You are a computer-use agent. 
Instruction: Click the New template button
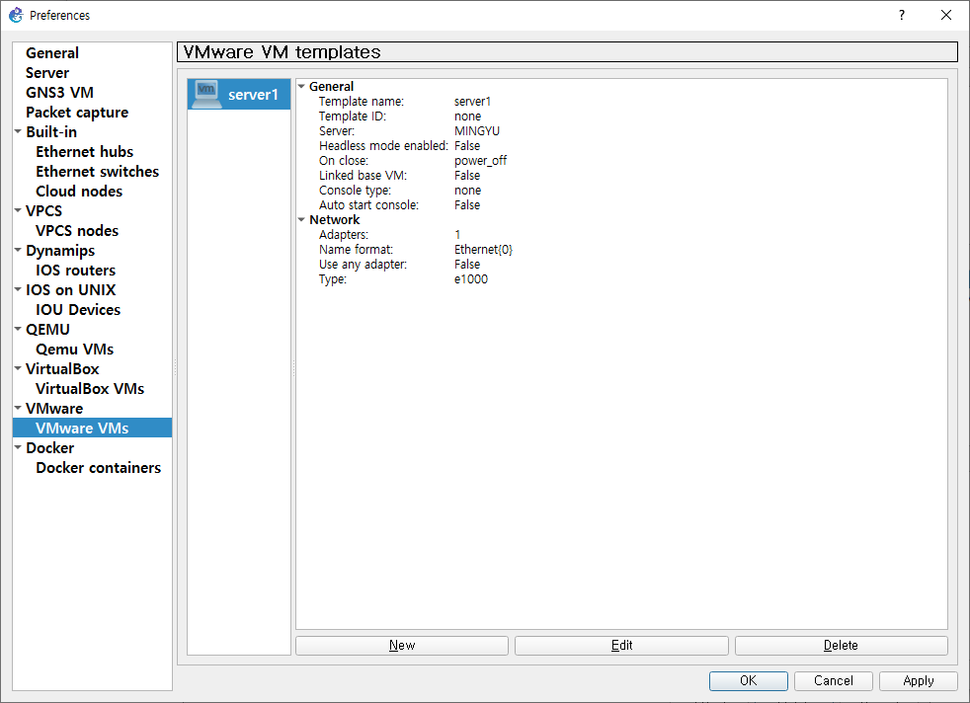(x=402, y=646)
